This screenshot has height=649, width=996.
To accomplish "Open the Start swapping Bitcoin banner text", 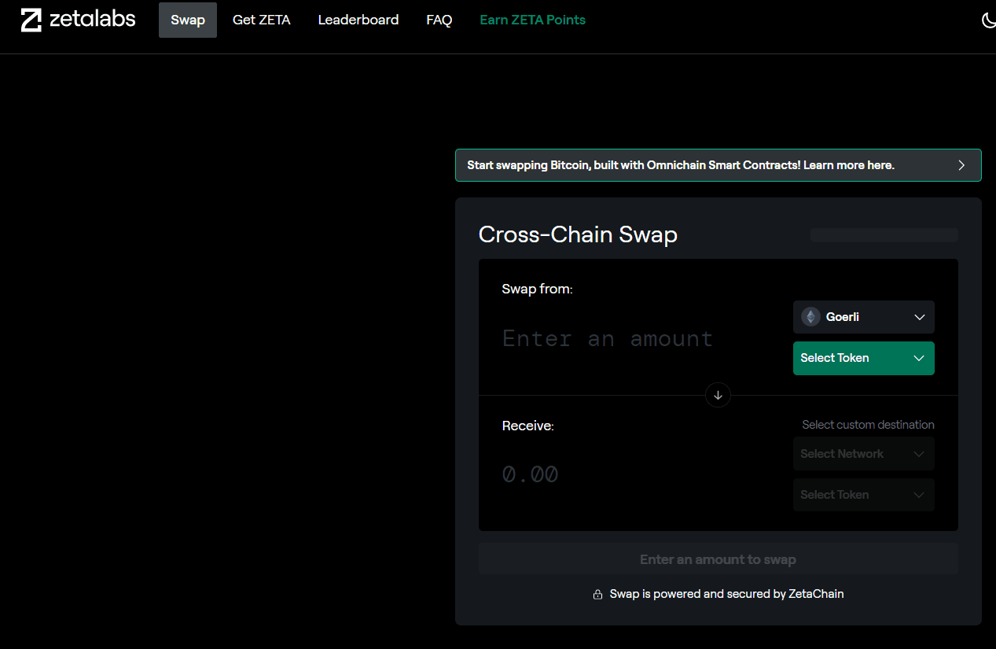I will point(680,165).
